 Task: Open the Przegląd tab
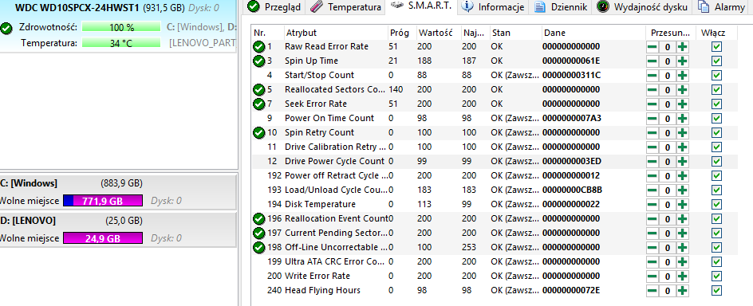[x=274, y=6]
